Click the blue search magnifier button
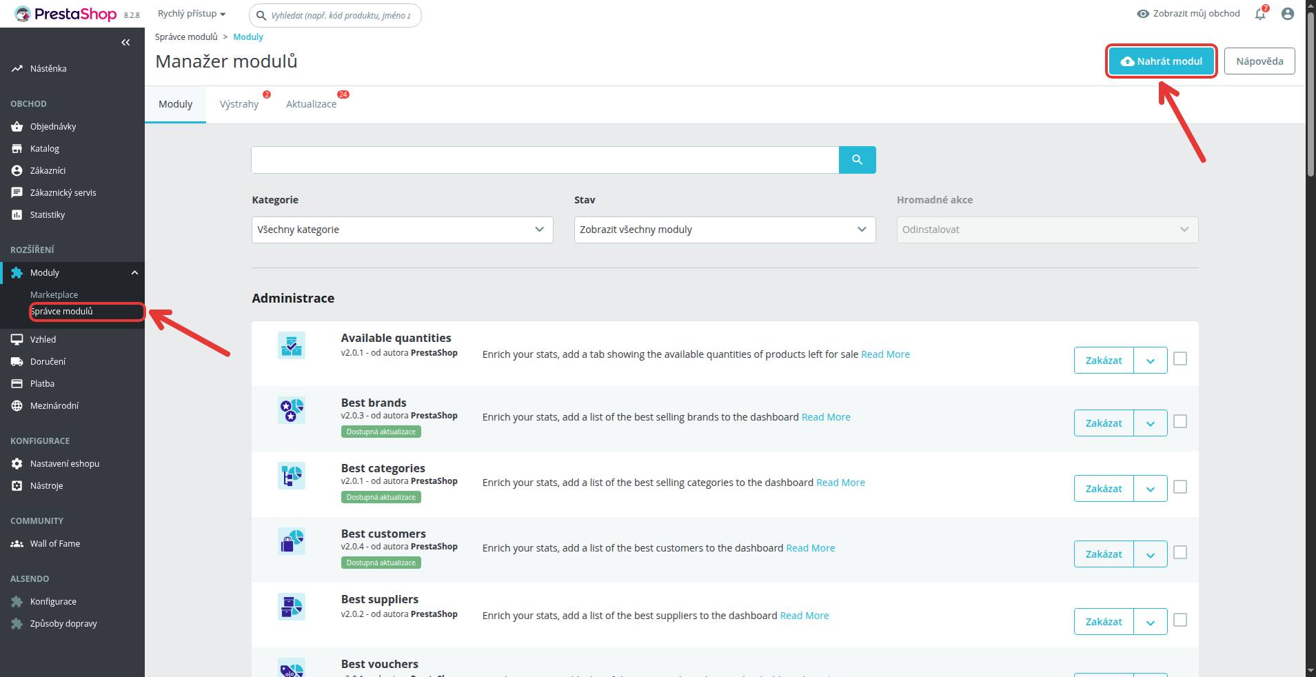1316x677 pixels. (x=857, y=160)
